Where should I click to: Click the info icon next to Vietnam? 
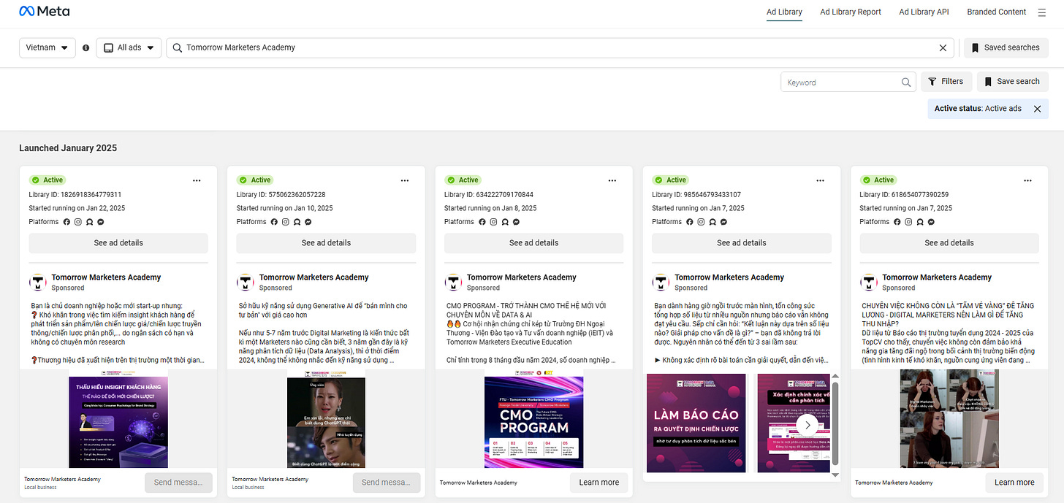pyautogui.click(x=86, y=47)
